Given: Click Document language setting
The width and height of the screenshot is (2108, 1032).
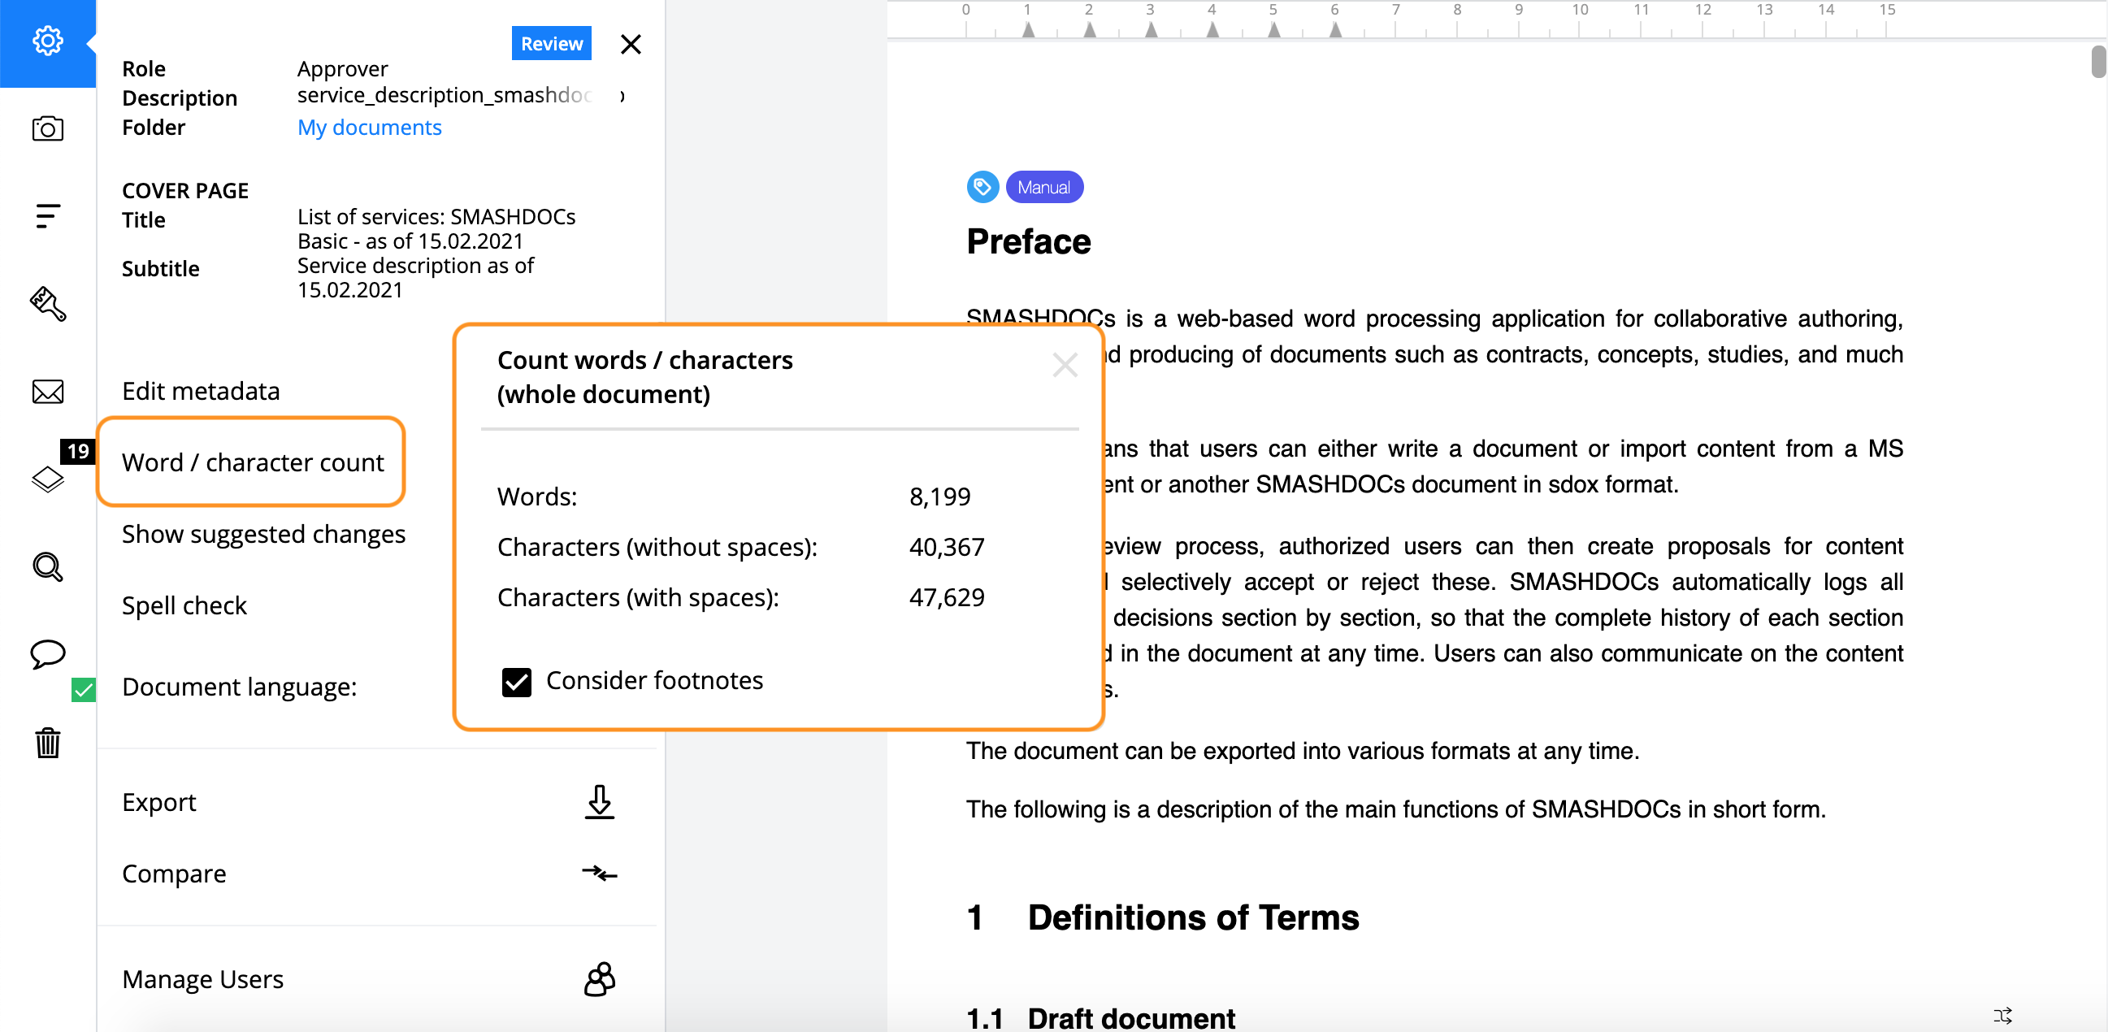Looking at the screenshot, I should pos(239,687).
